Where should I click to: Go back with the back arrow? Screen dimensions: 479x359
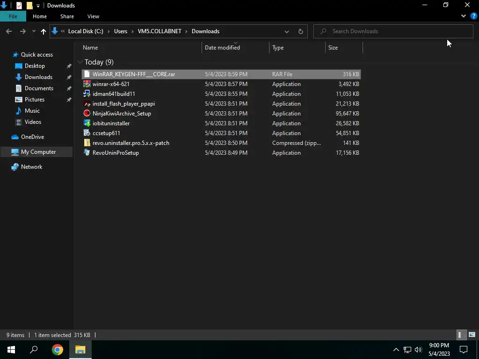pyautogui.click(x=9, y=31)
